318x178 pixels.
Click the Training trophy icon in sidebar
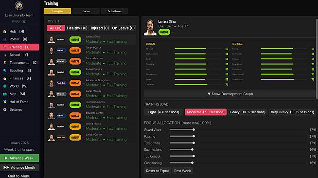pyautogui.click(x=5, y=47)
